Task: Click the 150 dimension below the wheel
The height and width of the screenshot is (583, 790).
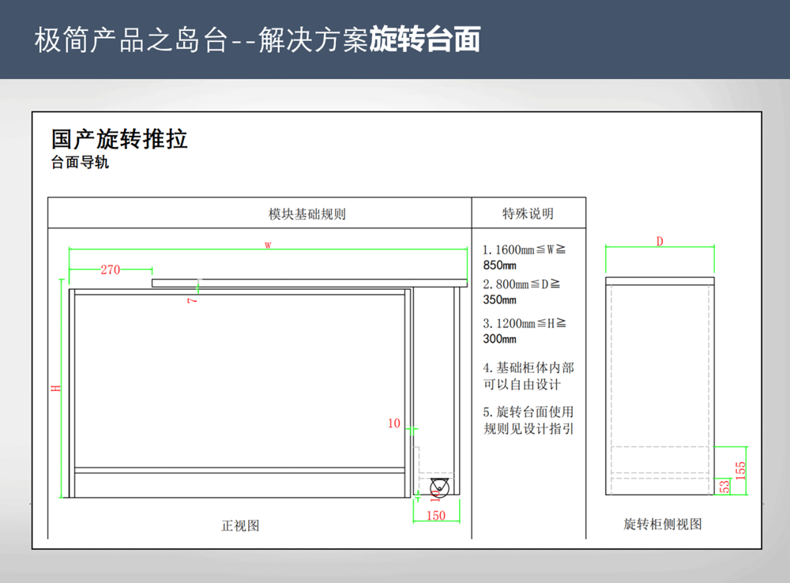Action: coord(435,516)
